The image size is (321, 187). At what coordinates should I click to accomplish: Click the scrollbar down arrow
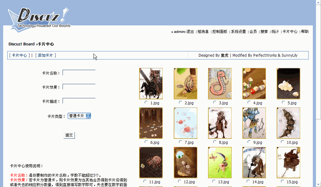pos(318,184)
